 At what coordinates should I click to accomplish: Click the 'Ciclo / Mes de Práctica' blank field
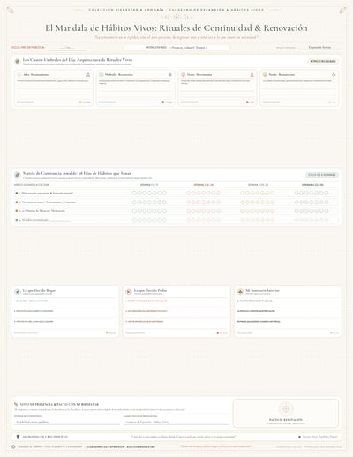point(67,48)
